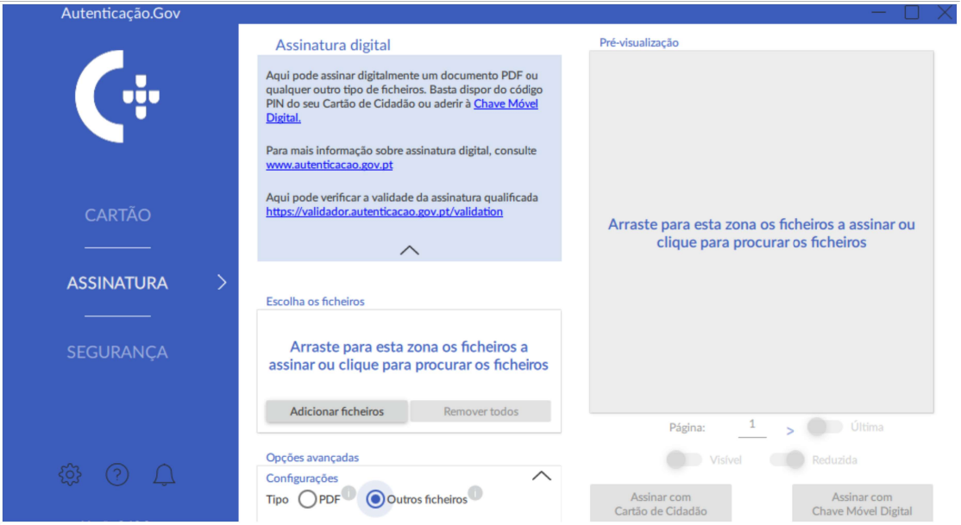Open settings via the gear icon
The image size is (961, 525).
coord(70,474)
